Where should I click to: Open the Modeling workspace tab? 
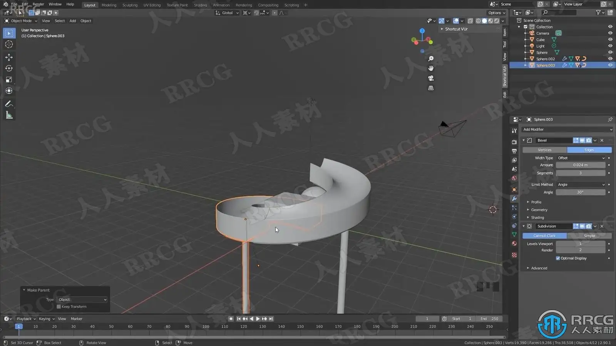coord(109,5)
